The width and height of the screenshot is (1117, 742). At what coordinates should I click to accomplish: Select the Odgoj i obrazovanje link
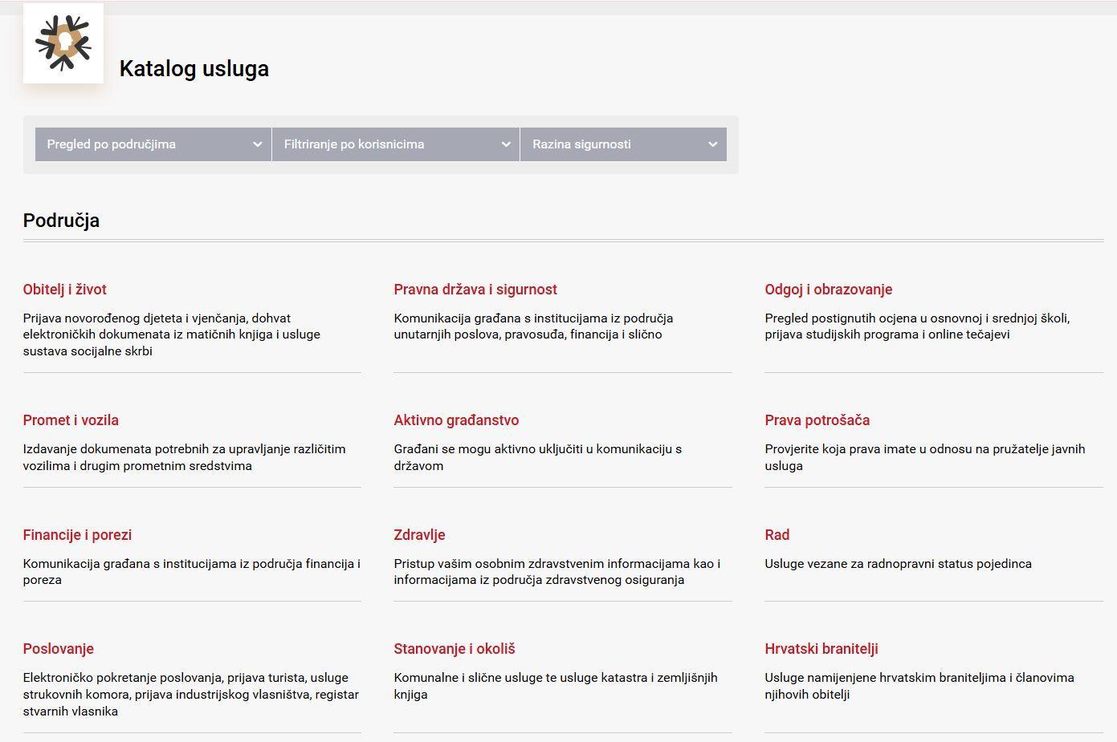tap(829, 290)
